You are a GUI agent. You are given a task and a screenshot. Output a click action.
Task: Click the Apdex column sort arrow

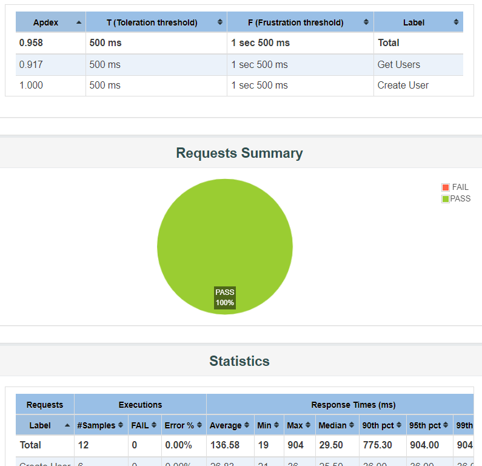coord(79,22)
